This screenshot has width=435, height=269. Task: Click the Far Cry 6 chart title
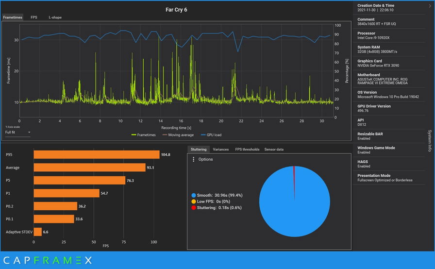click(176, 9)
